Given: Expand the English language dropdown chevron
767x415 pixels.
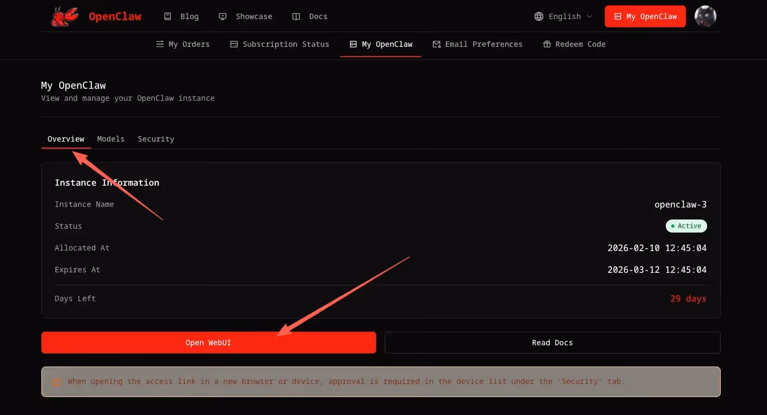Looking at the screenshot, I should 589,16.
